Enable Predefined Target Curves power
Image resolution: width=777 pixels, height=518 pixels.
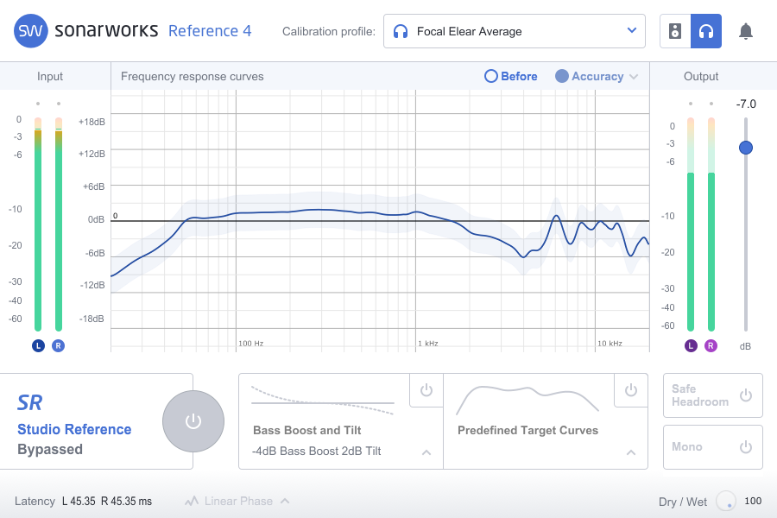click(x=630, y=390)
